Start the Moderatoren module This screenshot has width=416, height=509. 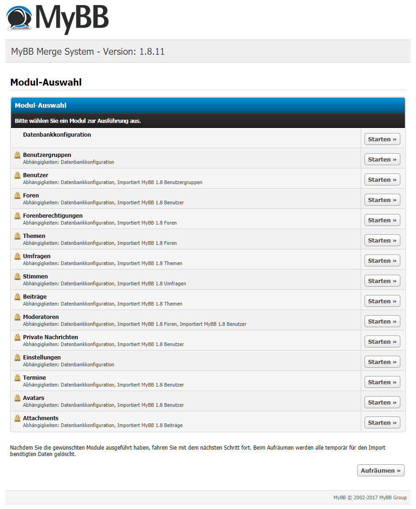382,321
